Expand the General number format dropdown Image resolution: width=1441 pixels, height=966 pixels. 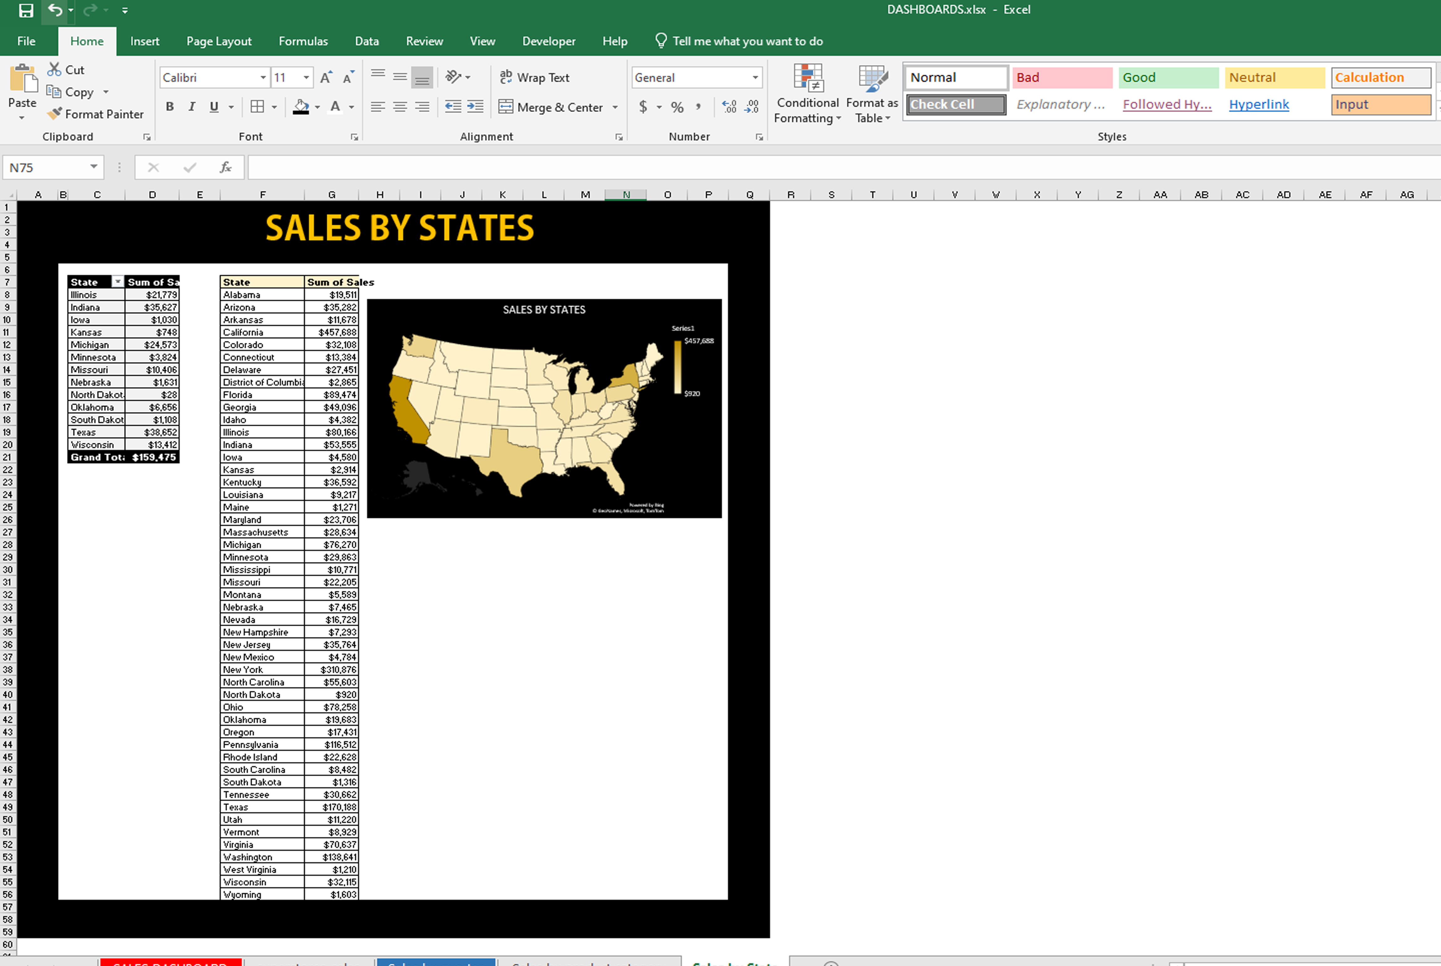click(755, 78)
